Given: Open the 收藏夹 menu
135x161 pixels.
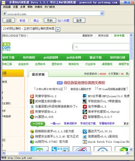Looking at the screenshot, I should pyautogui.click(x=38, y=7).
